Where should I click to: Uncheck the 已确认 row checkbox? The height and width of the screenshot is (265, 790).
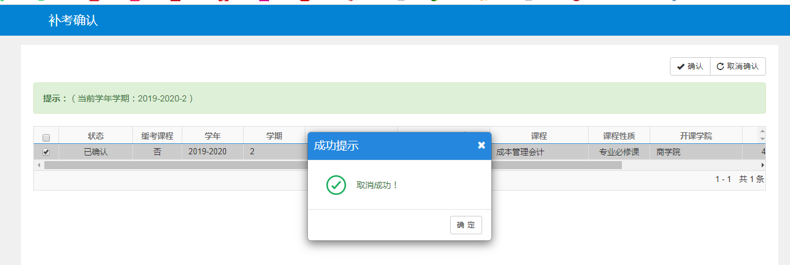click(46, 152)
